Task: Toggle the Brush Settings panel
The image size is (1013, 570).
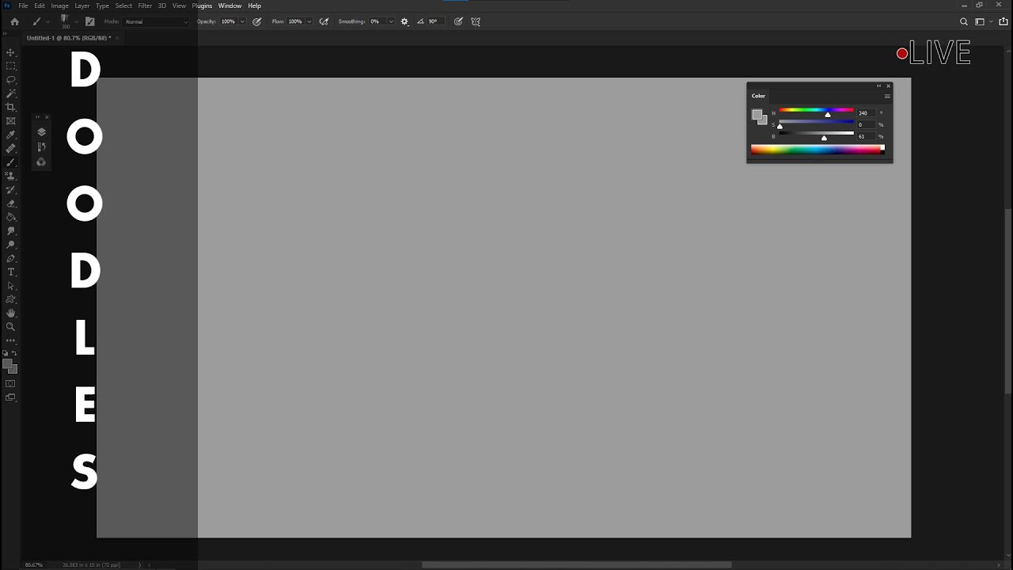Action: [x=89, y=21]
